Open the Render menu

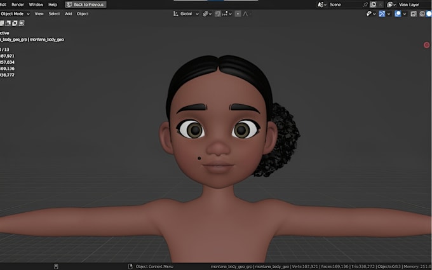(18, 4)
